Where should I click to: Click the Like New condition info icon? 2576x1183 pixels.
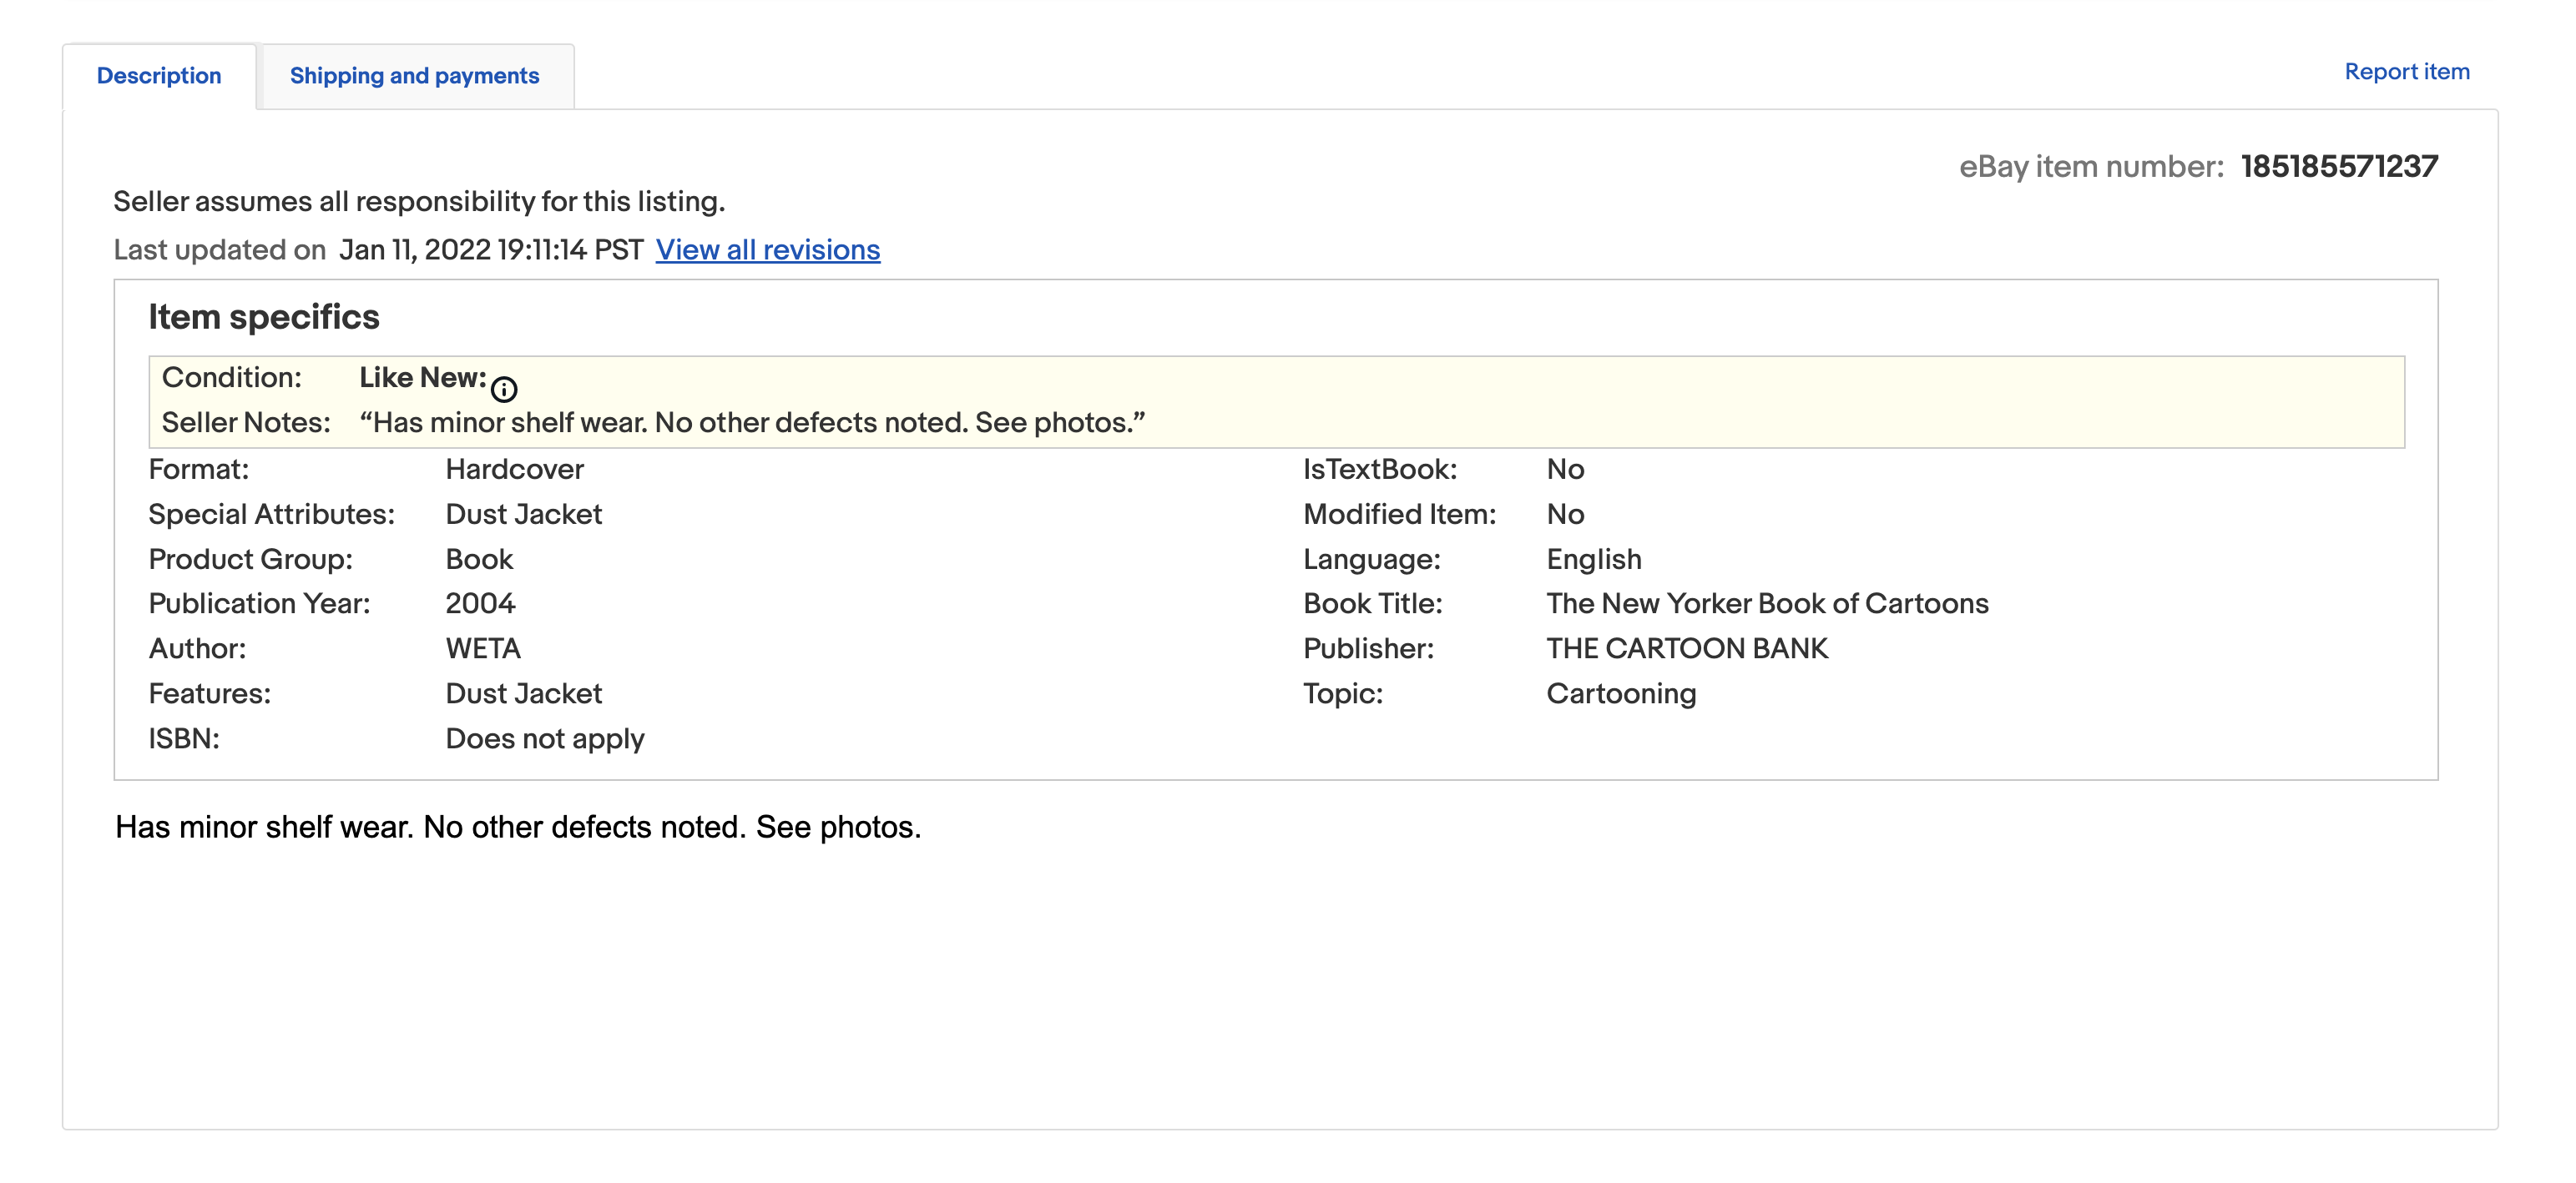point(504,389)
